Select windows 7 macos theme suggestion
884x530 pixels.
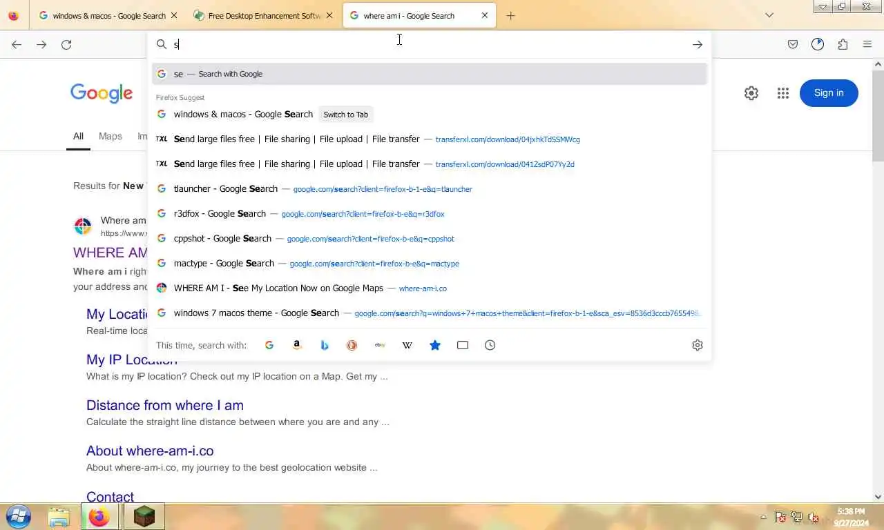point(430,313)
